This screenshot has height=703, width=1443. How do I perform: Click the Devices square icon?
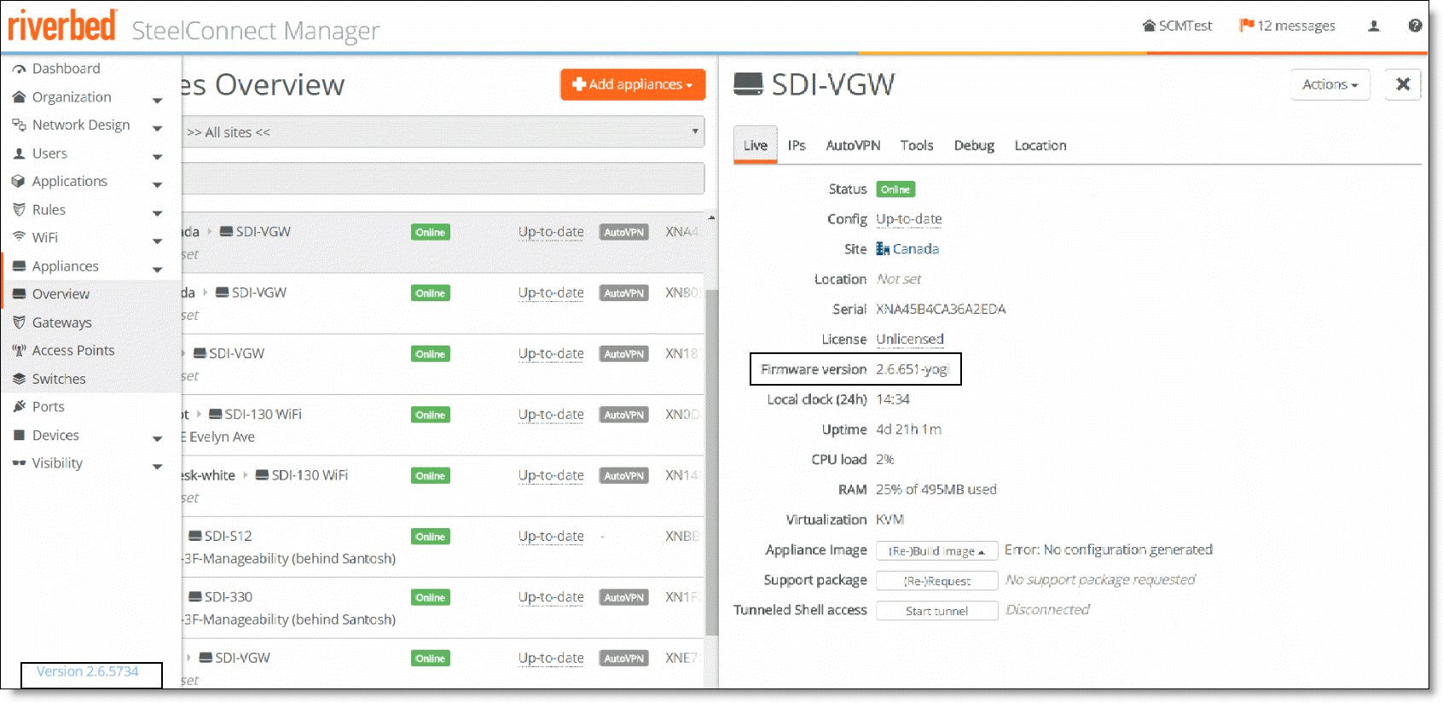pos(19,435)
